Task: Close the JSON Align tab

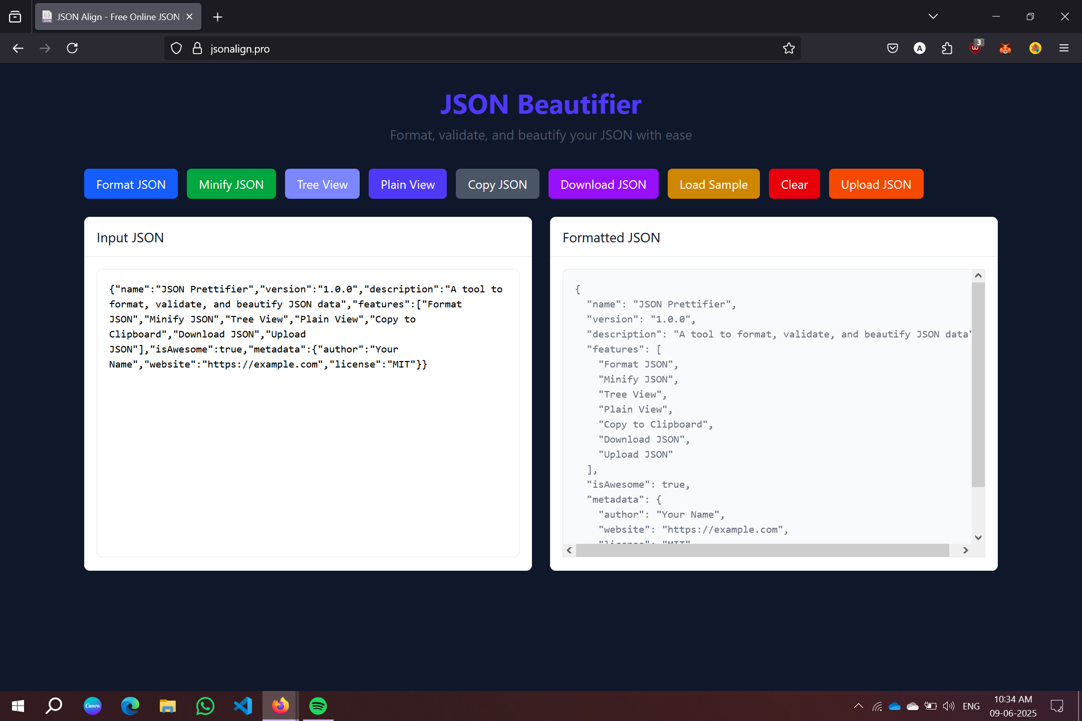Action: [x=189, y=17]
